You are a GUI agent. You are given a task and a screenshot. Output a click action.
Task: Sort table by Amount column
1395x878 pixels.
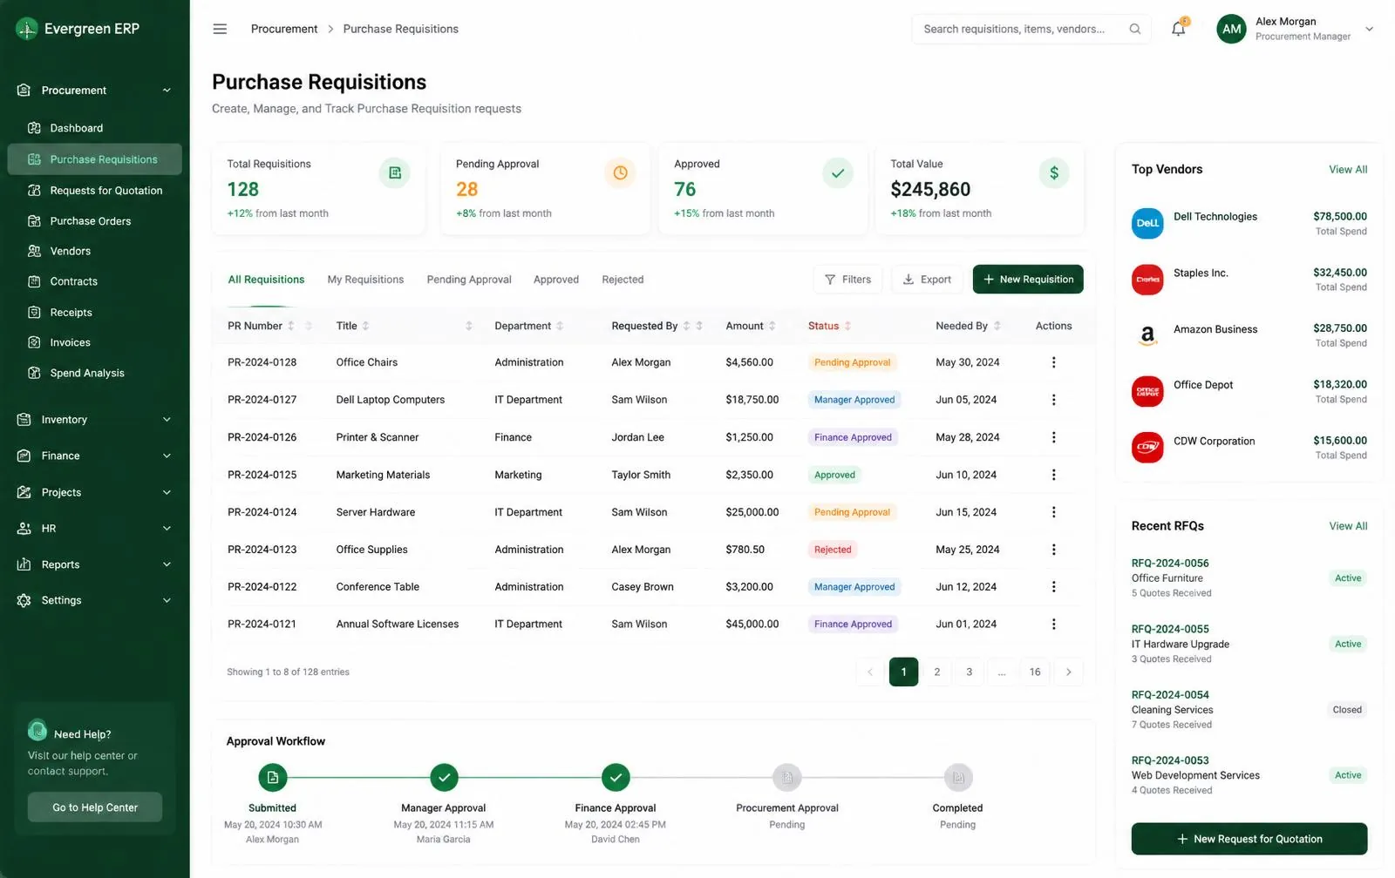(x=751, y=326)
